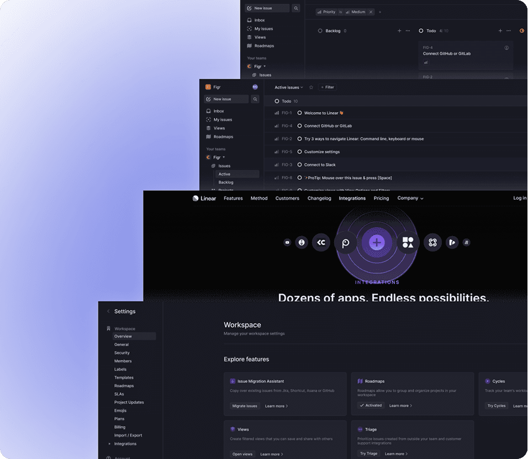The height and width of the screenshot is (459, 528).
Task: Toggle status circle of Connect to Slack issue
Action: pos(299,165)
